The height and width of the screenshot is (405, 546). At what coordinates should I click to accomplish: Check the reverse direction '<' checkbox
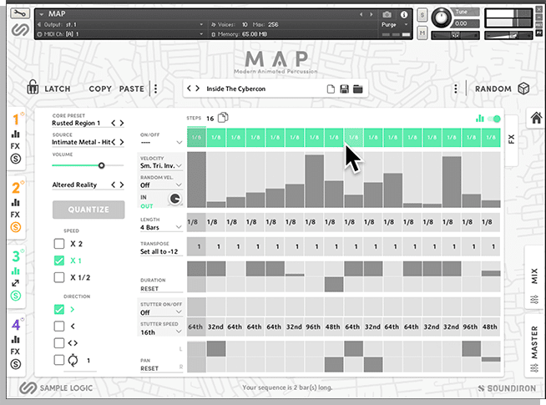coord(59,326)
